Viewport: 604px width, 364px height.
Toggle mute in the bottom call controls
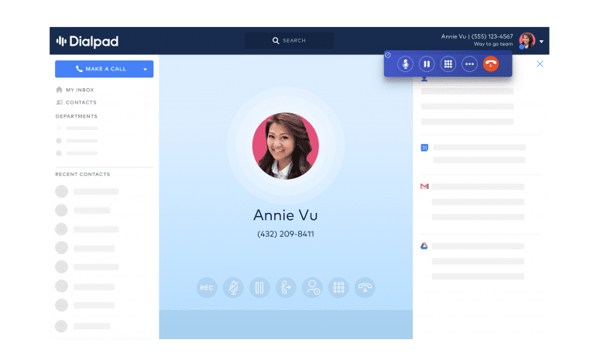pos(233,287)
